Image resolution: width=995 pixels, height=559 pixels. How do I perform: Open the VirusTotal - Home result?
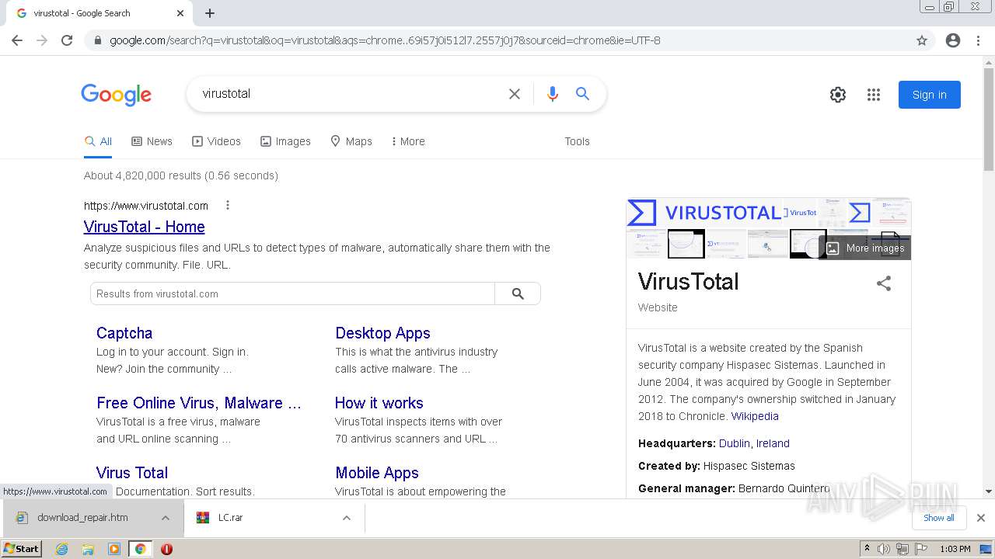tap(145, 227)
